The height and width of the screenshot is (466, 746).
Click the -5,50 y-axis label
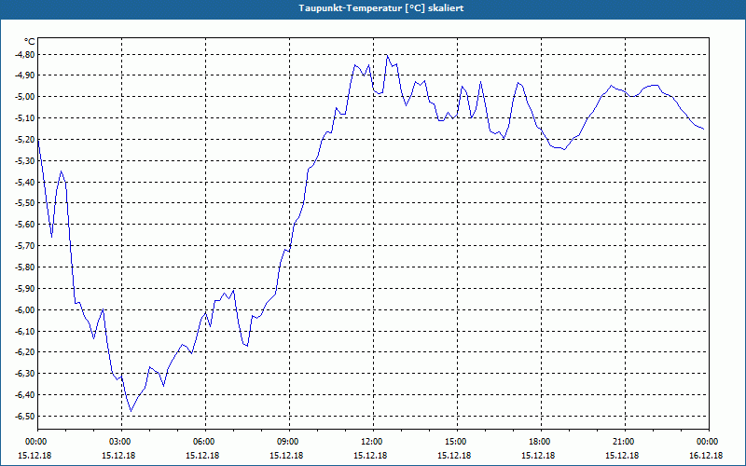25,203
